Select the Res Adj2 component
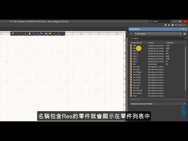Image resolution: width=188 pixels, height=141 pixels. point(157,69)
